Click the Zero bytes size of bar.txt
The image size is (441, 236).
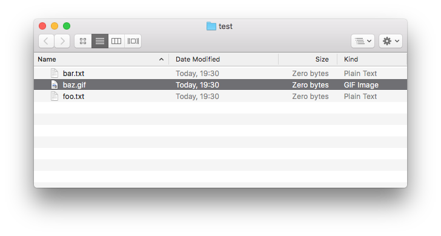(x=310, y=74)
